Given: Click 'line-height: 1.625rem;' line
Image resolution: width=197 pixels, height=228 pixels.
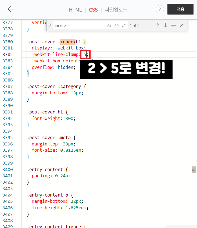Looking at the screenshot, I should pos(60,208).
